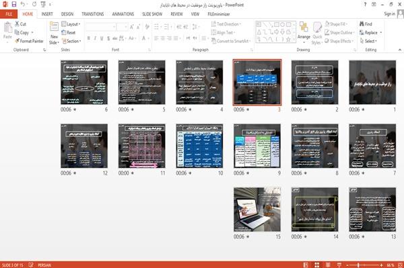Switch to Slide Sorter view icon in status bar
404x268 pixels.
pos(317,265)
